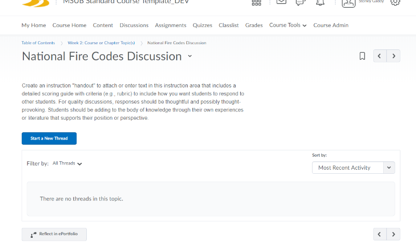Open the Discussions navigation item

tap(134, 25)
